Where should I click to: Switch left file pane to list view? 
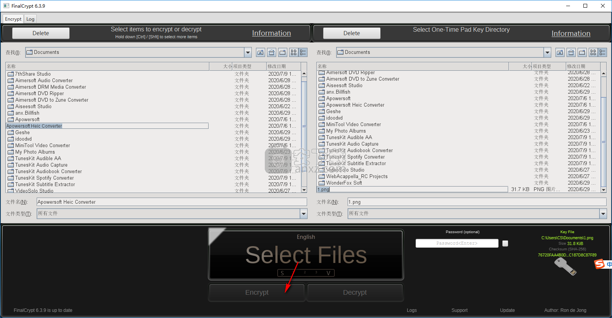(x=293, y=52)
